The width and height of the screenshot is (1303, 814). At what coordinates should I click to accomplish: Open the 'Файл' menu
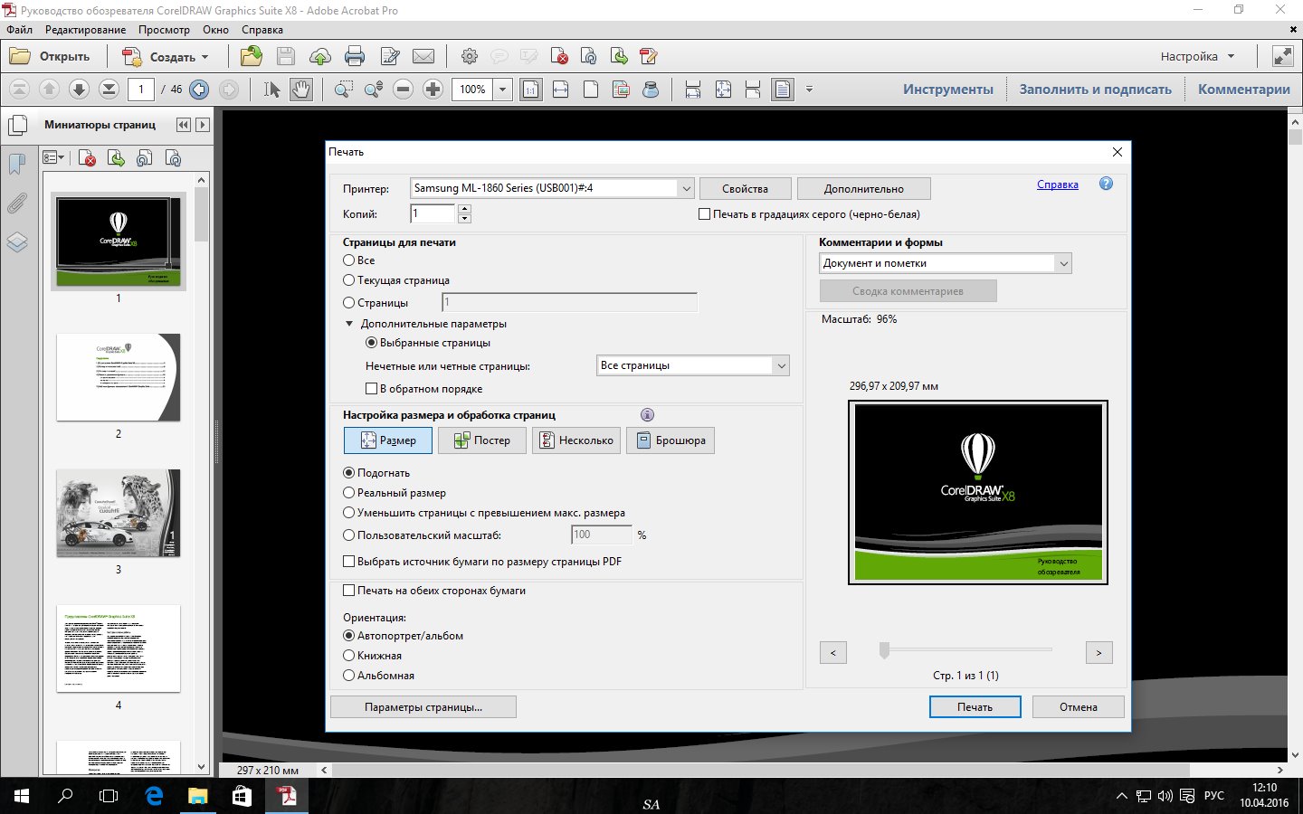click(19, 29)
